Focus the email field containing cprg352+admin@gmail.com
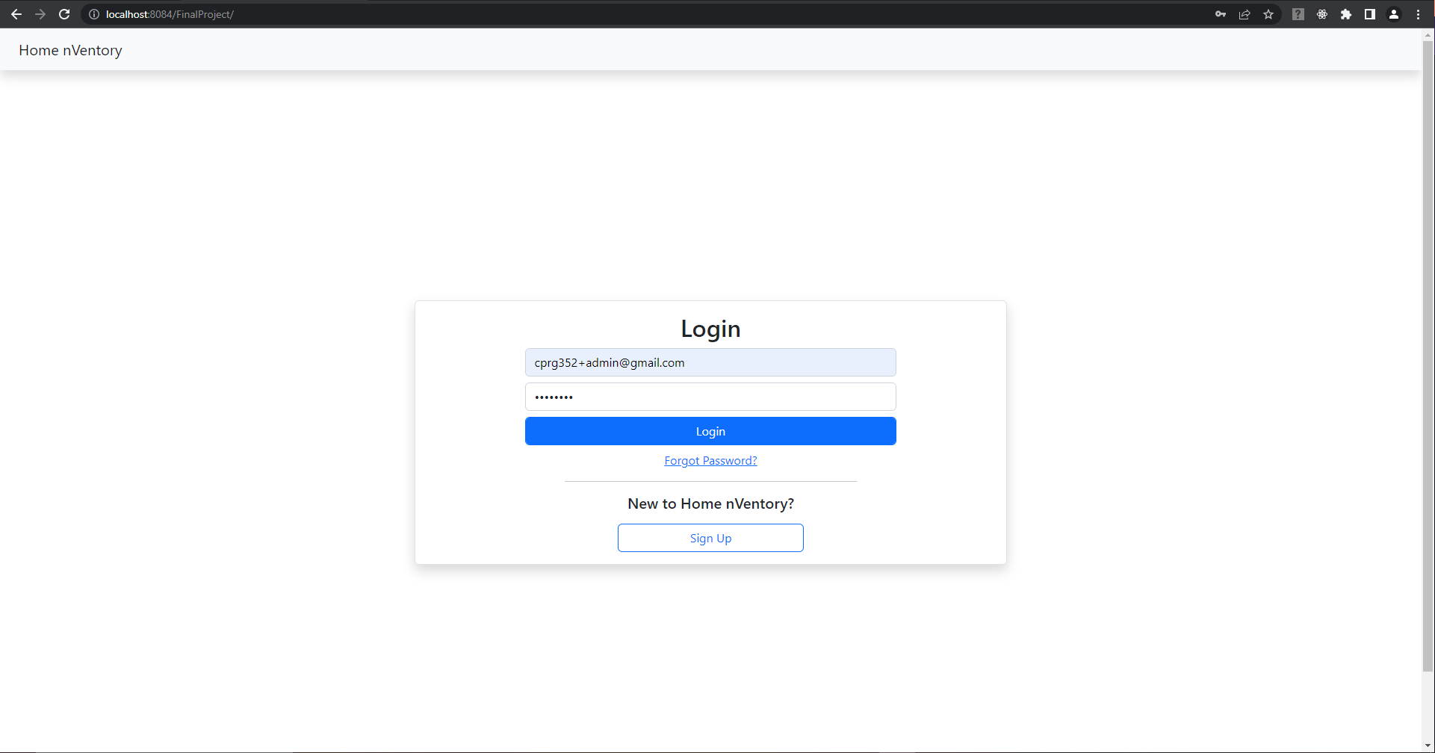Screen dimensions: 1435x753 (x=710, y=362)
